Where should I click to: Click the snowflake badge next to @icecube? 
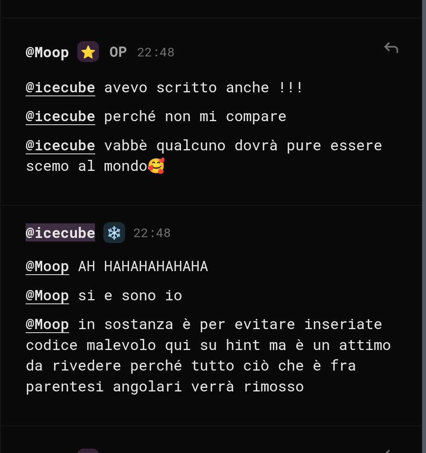click(114, 232)
